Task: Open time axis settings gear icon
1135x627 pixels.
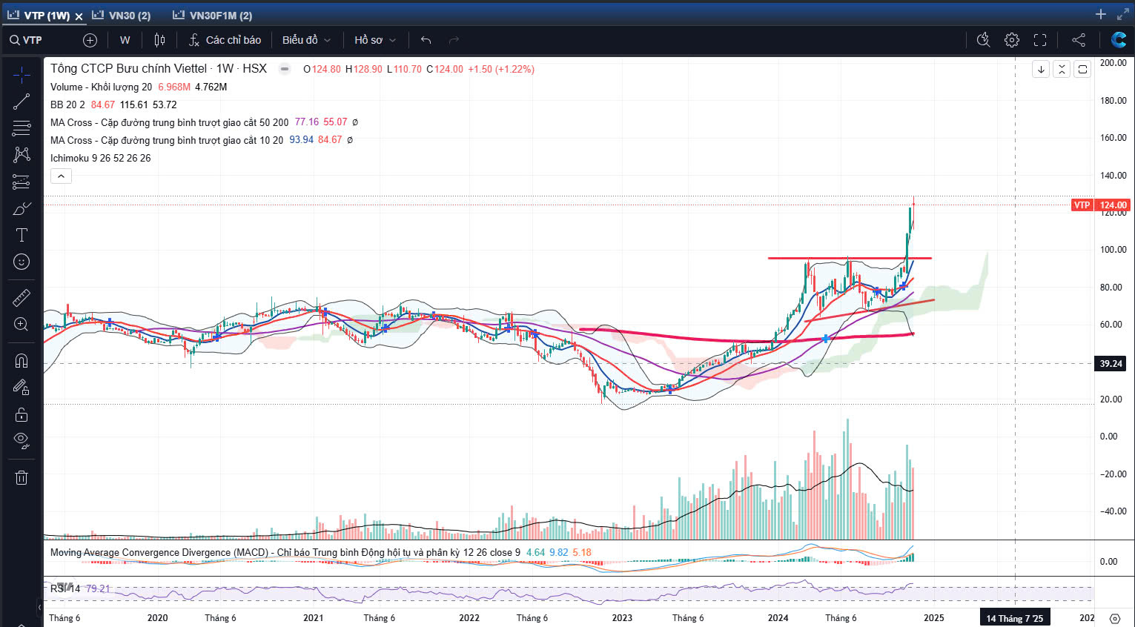Action: (x=1115, y=618)
